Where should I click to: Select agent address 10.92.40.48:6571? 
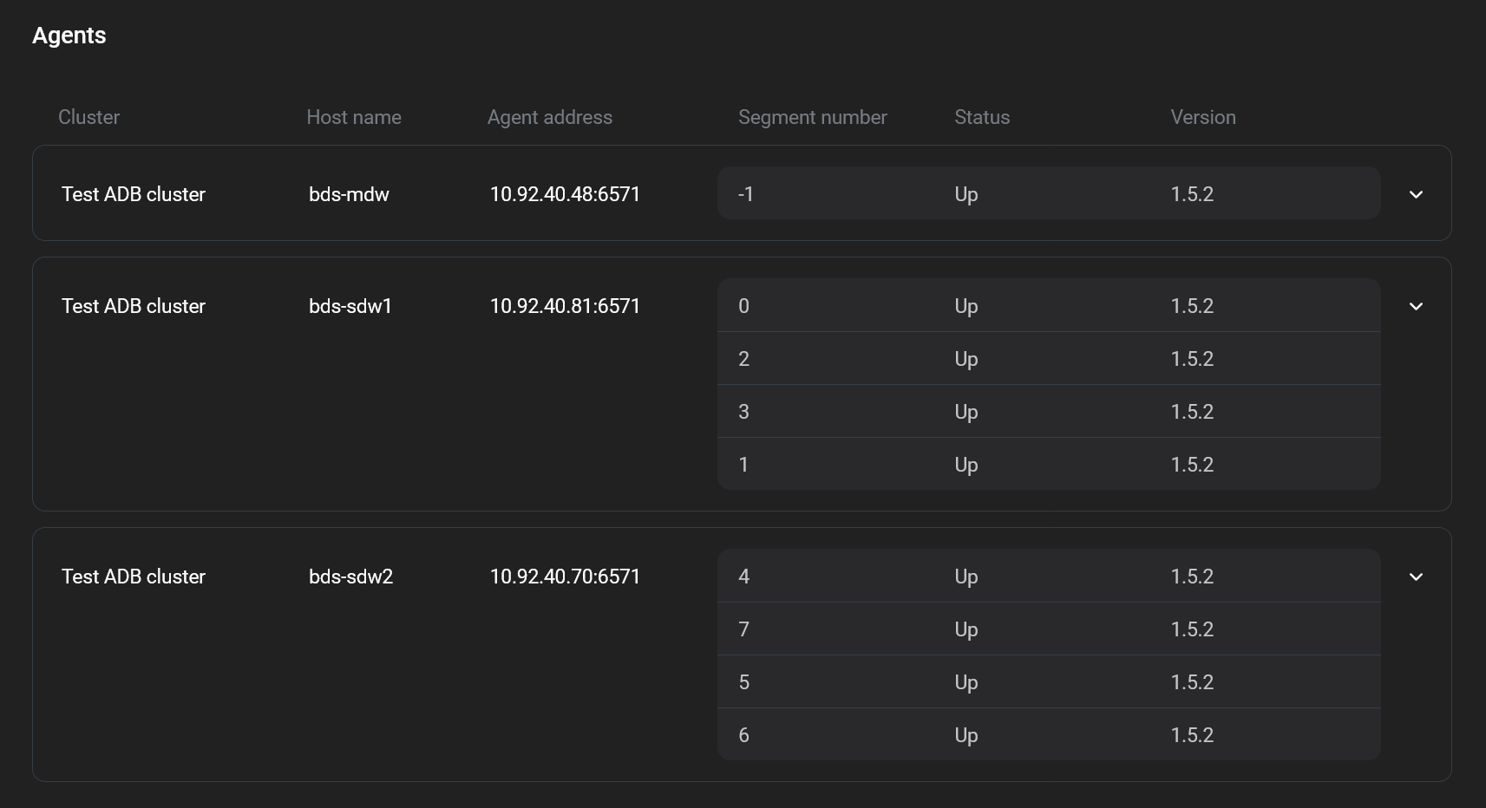click(x=565, y=194)
